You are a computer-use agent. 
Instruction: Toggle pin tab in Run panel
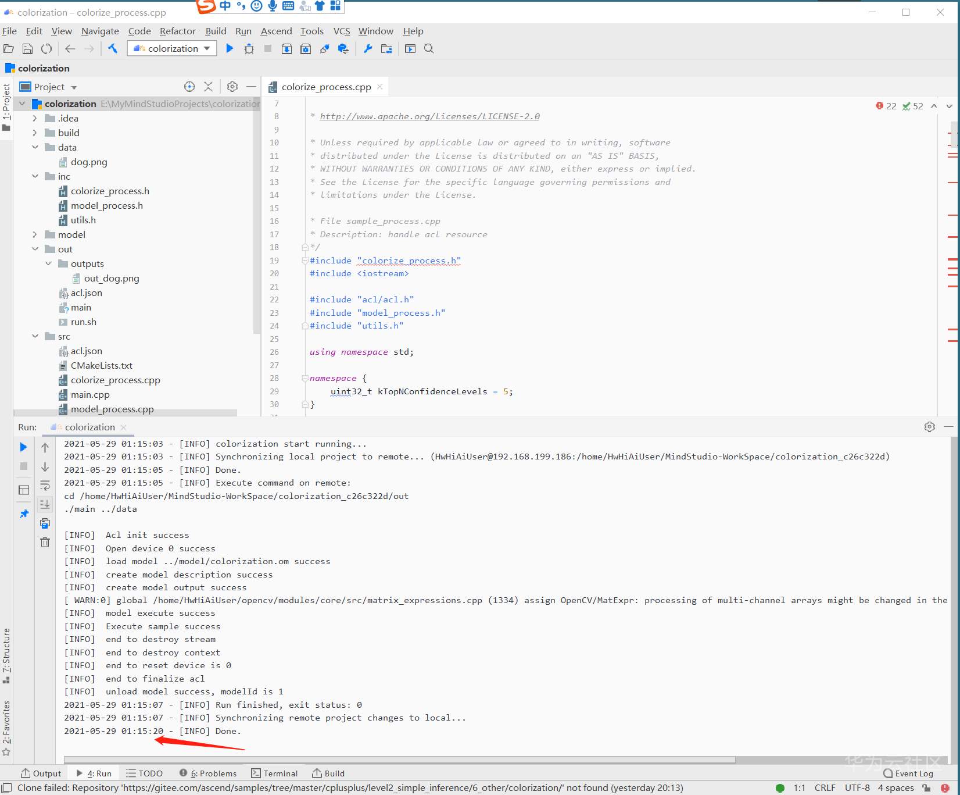click(x=23, y=514)
